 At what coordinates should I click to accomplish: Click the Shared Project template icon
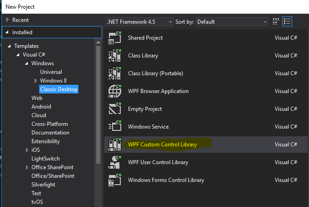pos(114,38)
